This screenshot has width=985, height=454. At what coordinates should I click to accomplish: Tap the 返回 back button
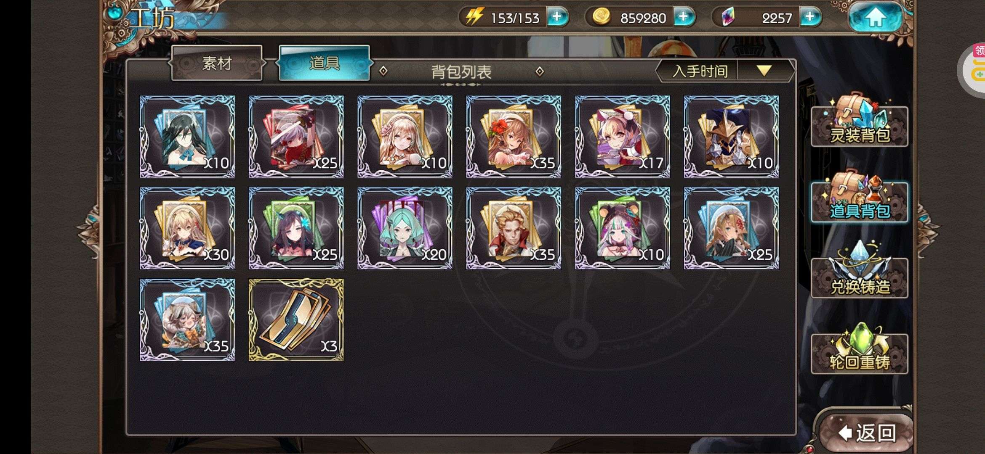click(x=867, y=433)
